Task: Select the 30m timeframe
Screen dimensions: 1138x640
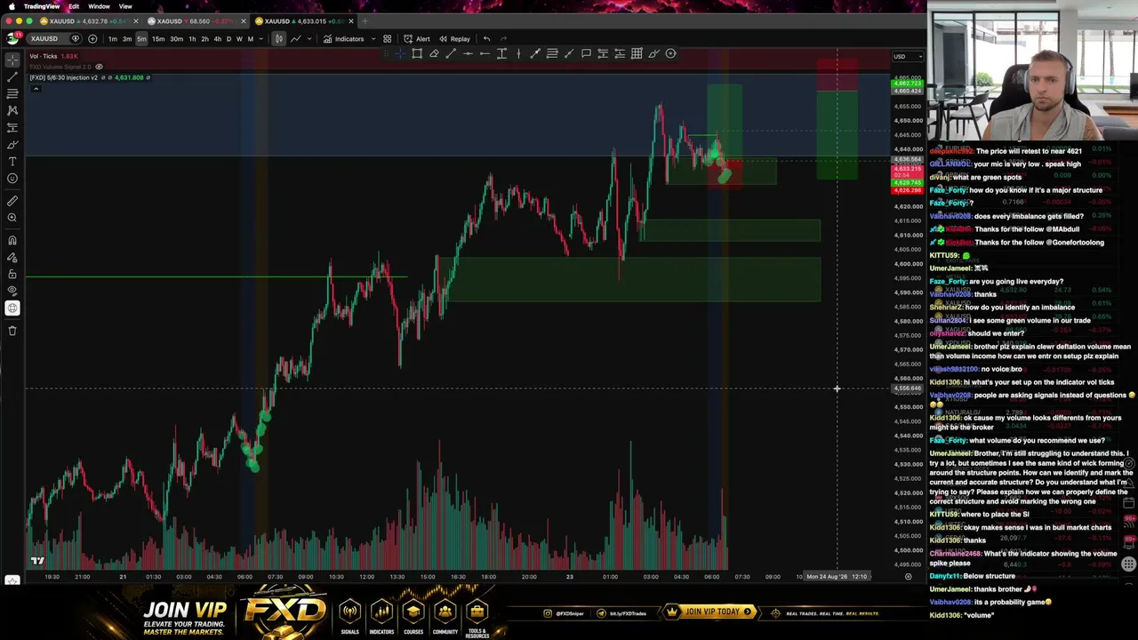Action: coord(176,39)
